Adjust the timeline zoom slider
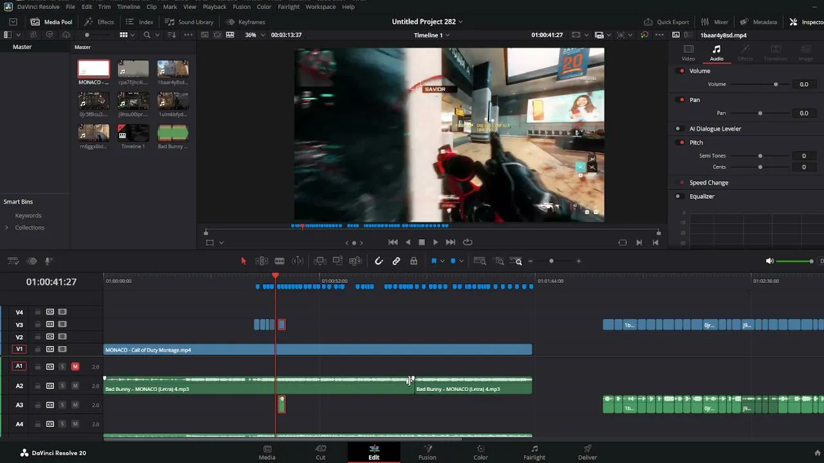The image size is (824, 463). point(552,261)
